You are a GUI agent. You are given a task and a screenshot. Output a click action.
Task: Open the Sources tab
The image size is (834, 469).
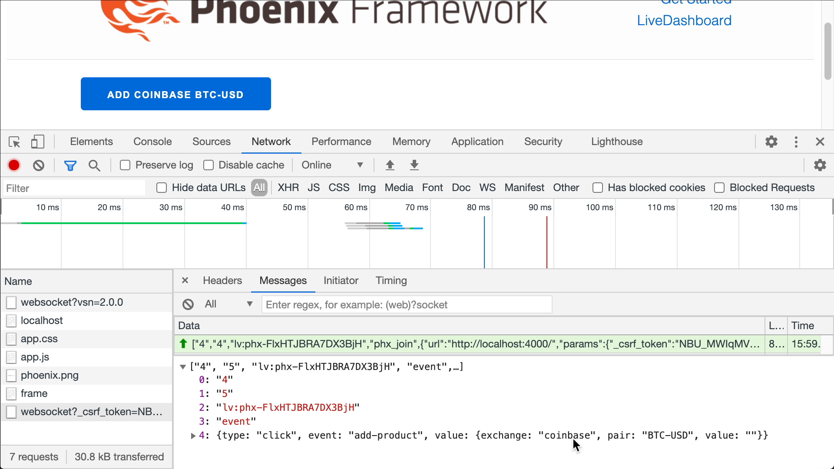pos(212,142)
